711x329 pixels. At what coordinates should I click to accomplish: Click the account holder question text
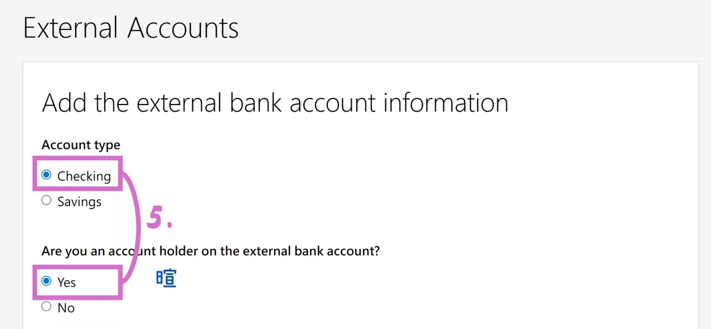[210, 251]
